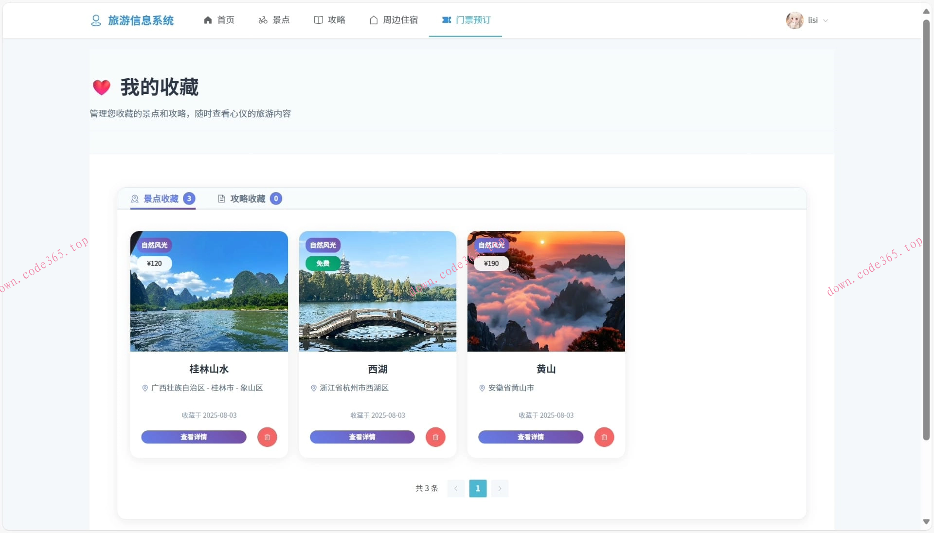Click 查看详情 on the 黄山 card
Viewport: 934px width, 533px height.
[x=530, y=437]
